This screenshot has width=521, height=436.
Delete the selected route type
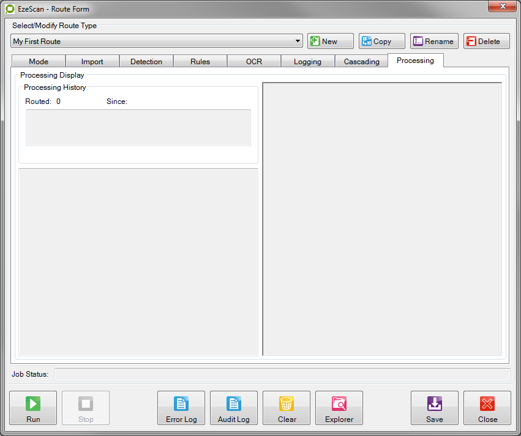(x=487, y=42)
